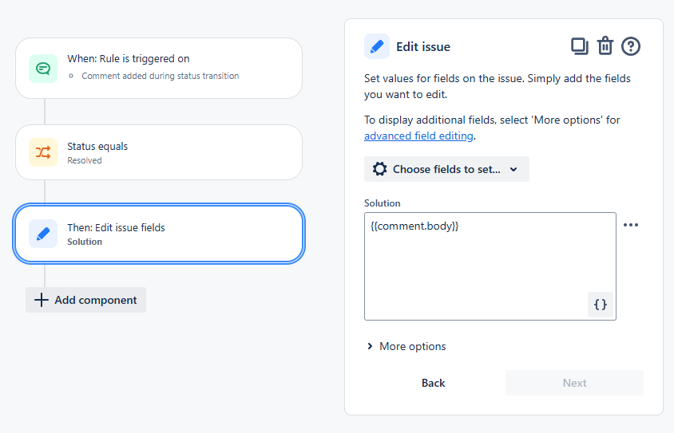Select the Then: Edit issue fields step
Image resolution: width=674 pixels, height=433 pixels.
pos(159,234)
